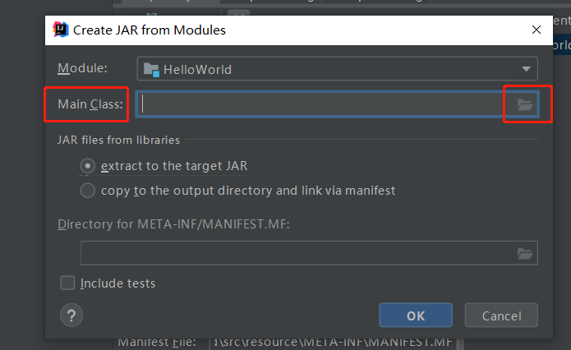
Task: Open the HelloWorld module combo box
Action: click(337, 68)
